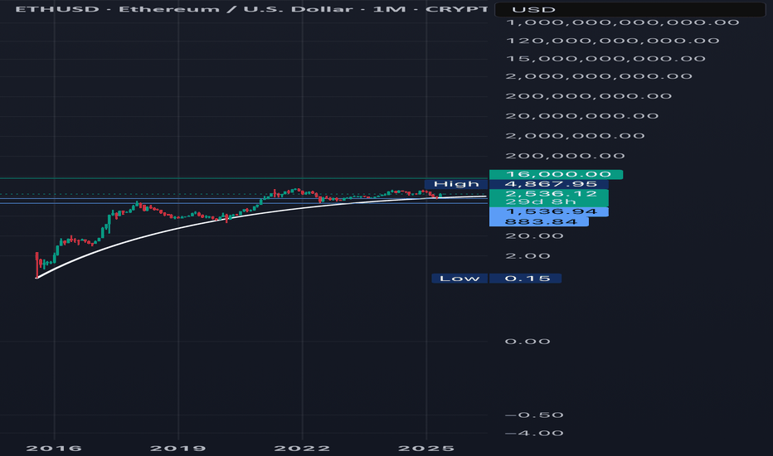773x456 pixels.
Task: Click the 120,000,000,000.00 price scale value
Action: point(612,41)
